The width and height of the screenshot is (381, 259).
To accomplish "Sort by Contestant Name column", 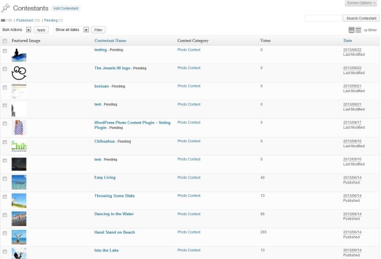I will tap(110, 41).
